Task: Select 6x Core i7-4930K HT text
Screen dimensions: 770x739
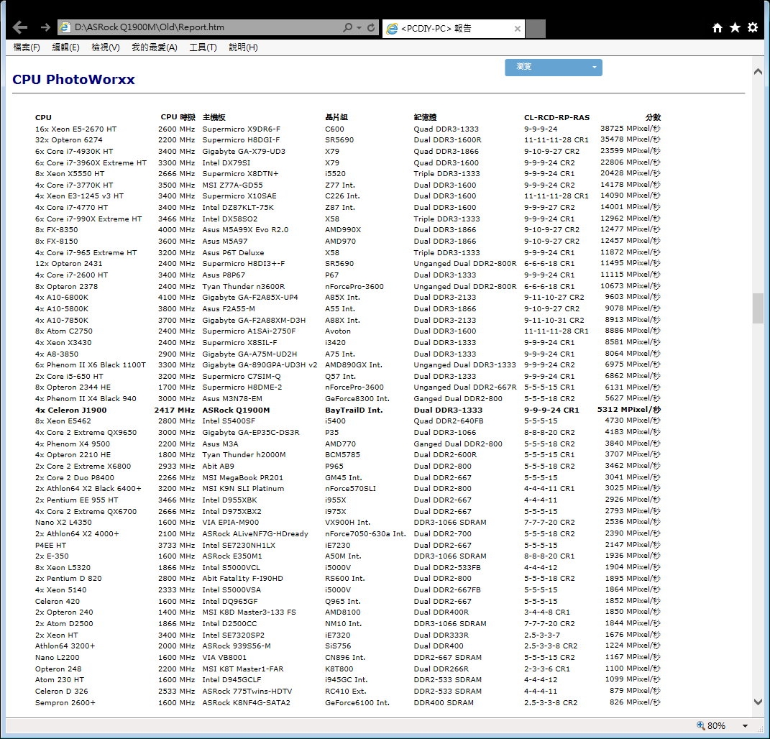Action: pyautogui.click(x=74, y=151)
